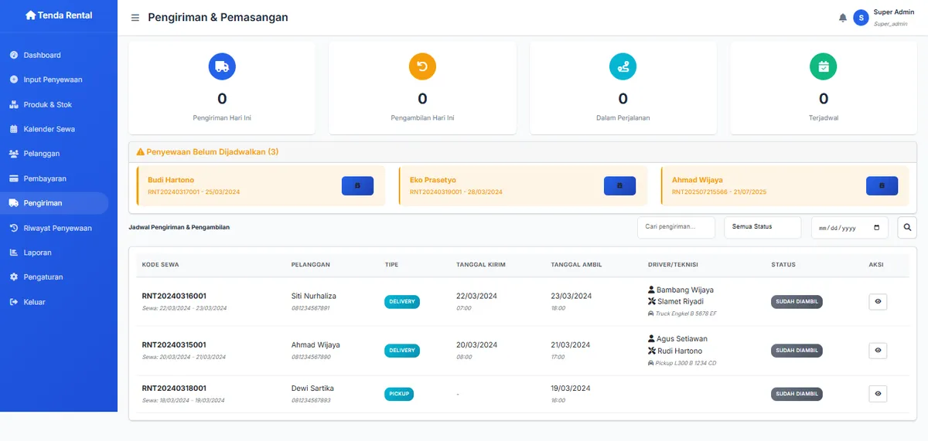Click the rental code RNT20240315001
This screenshot has width=928, height=441.
pos(174,344)
